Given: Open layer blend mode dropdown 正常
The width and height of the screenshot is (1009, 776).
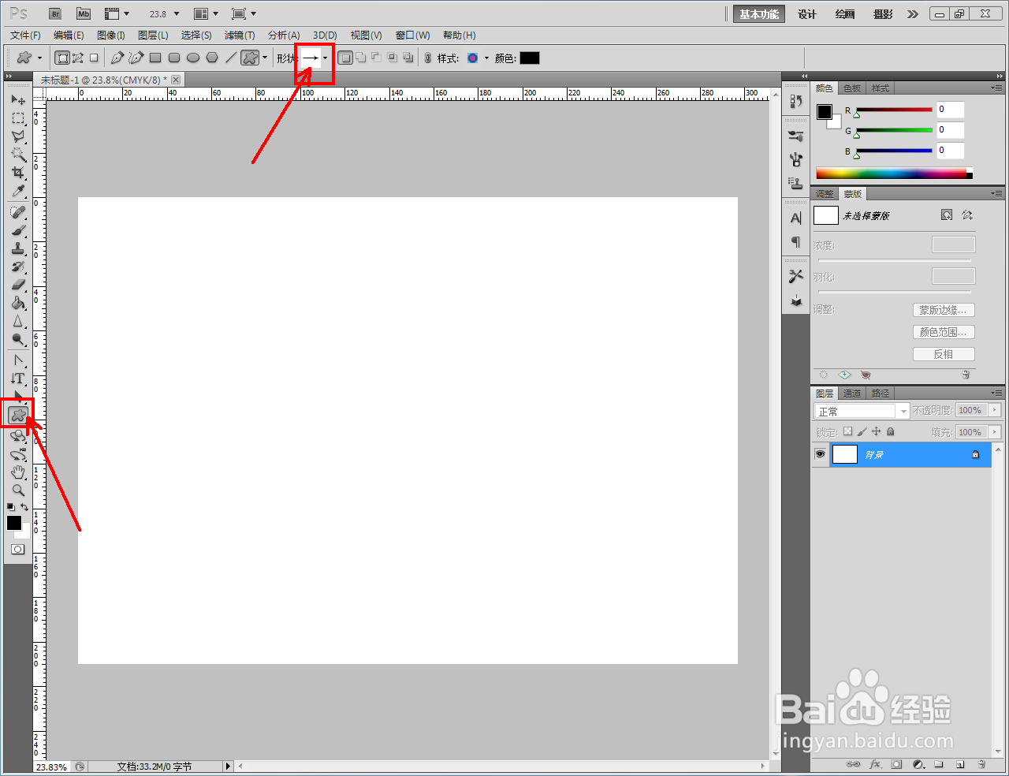Looking at the screenshot, I should tap(862, 411).
